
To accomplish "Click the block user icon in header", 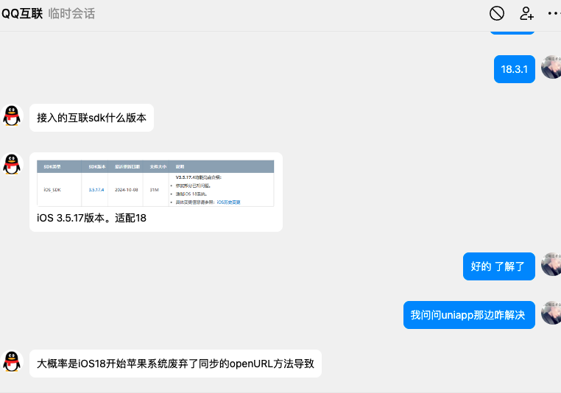I will point(497,13).
